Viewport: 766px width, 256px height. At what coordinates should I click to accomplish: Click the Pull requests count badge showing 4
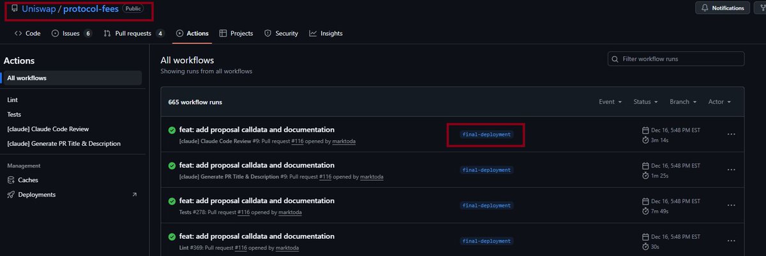pyautogui.click(x=160, y=33)
